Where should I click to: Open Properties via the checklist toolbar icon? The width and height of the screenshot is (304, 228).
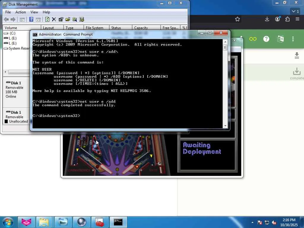point(61,19)
